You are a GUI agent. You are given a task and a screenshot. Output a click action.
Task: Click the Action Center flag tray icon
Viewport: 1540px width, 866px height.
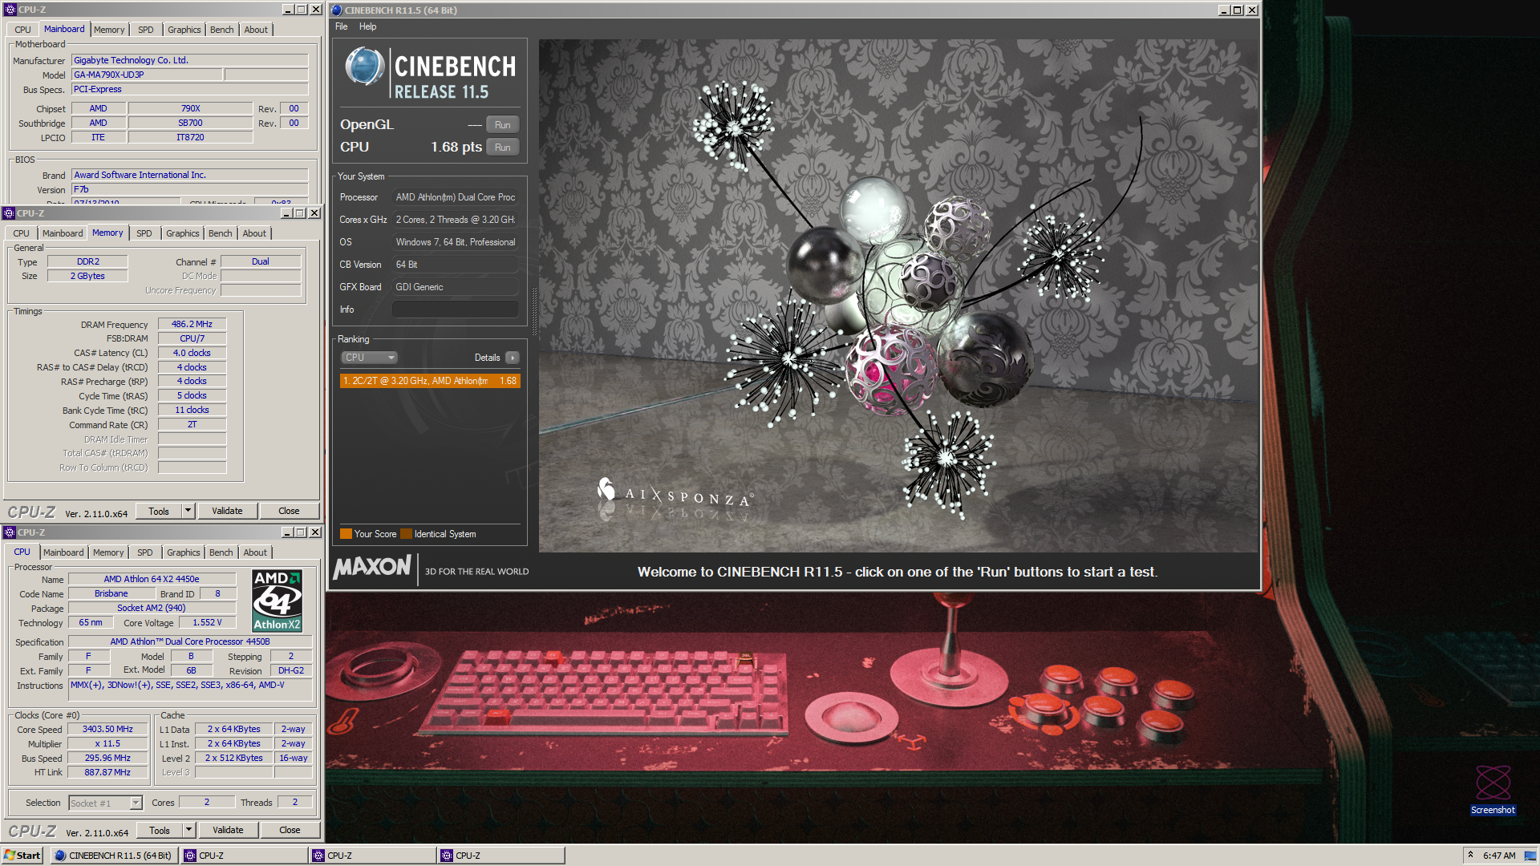1530,856
